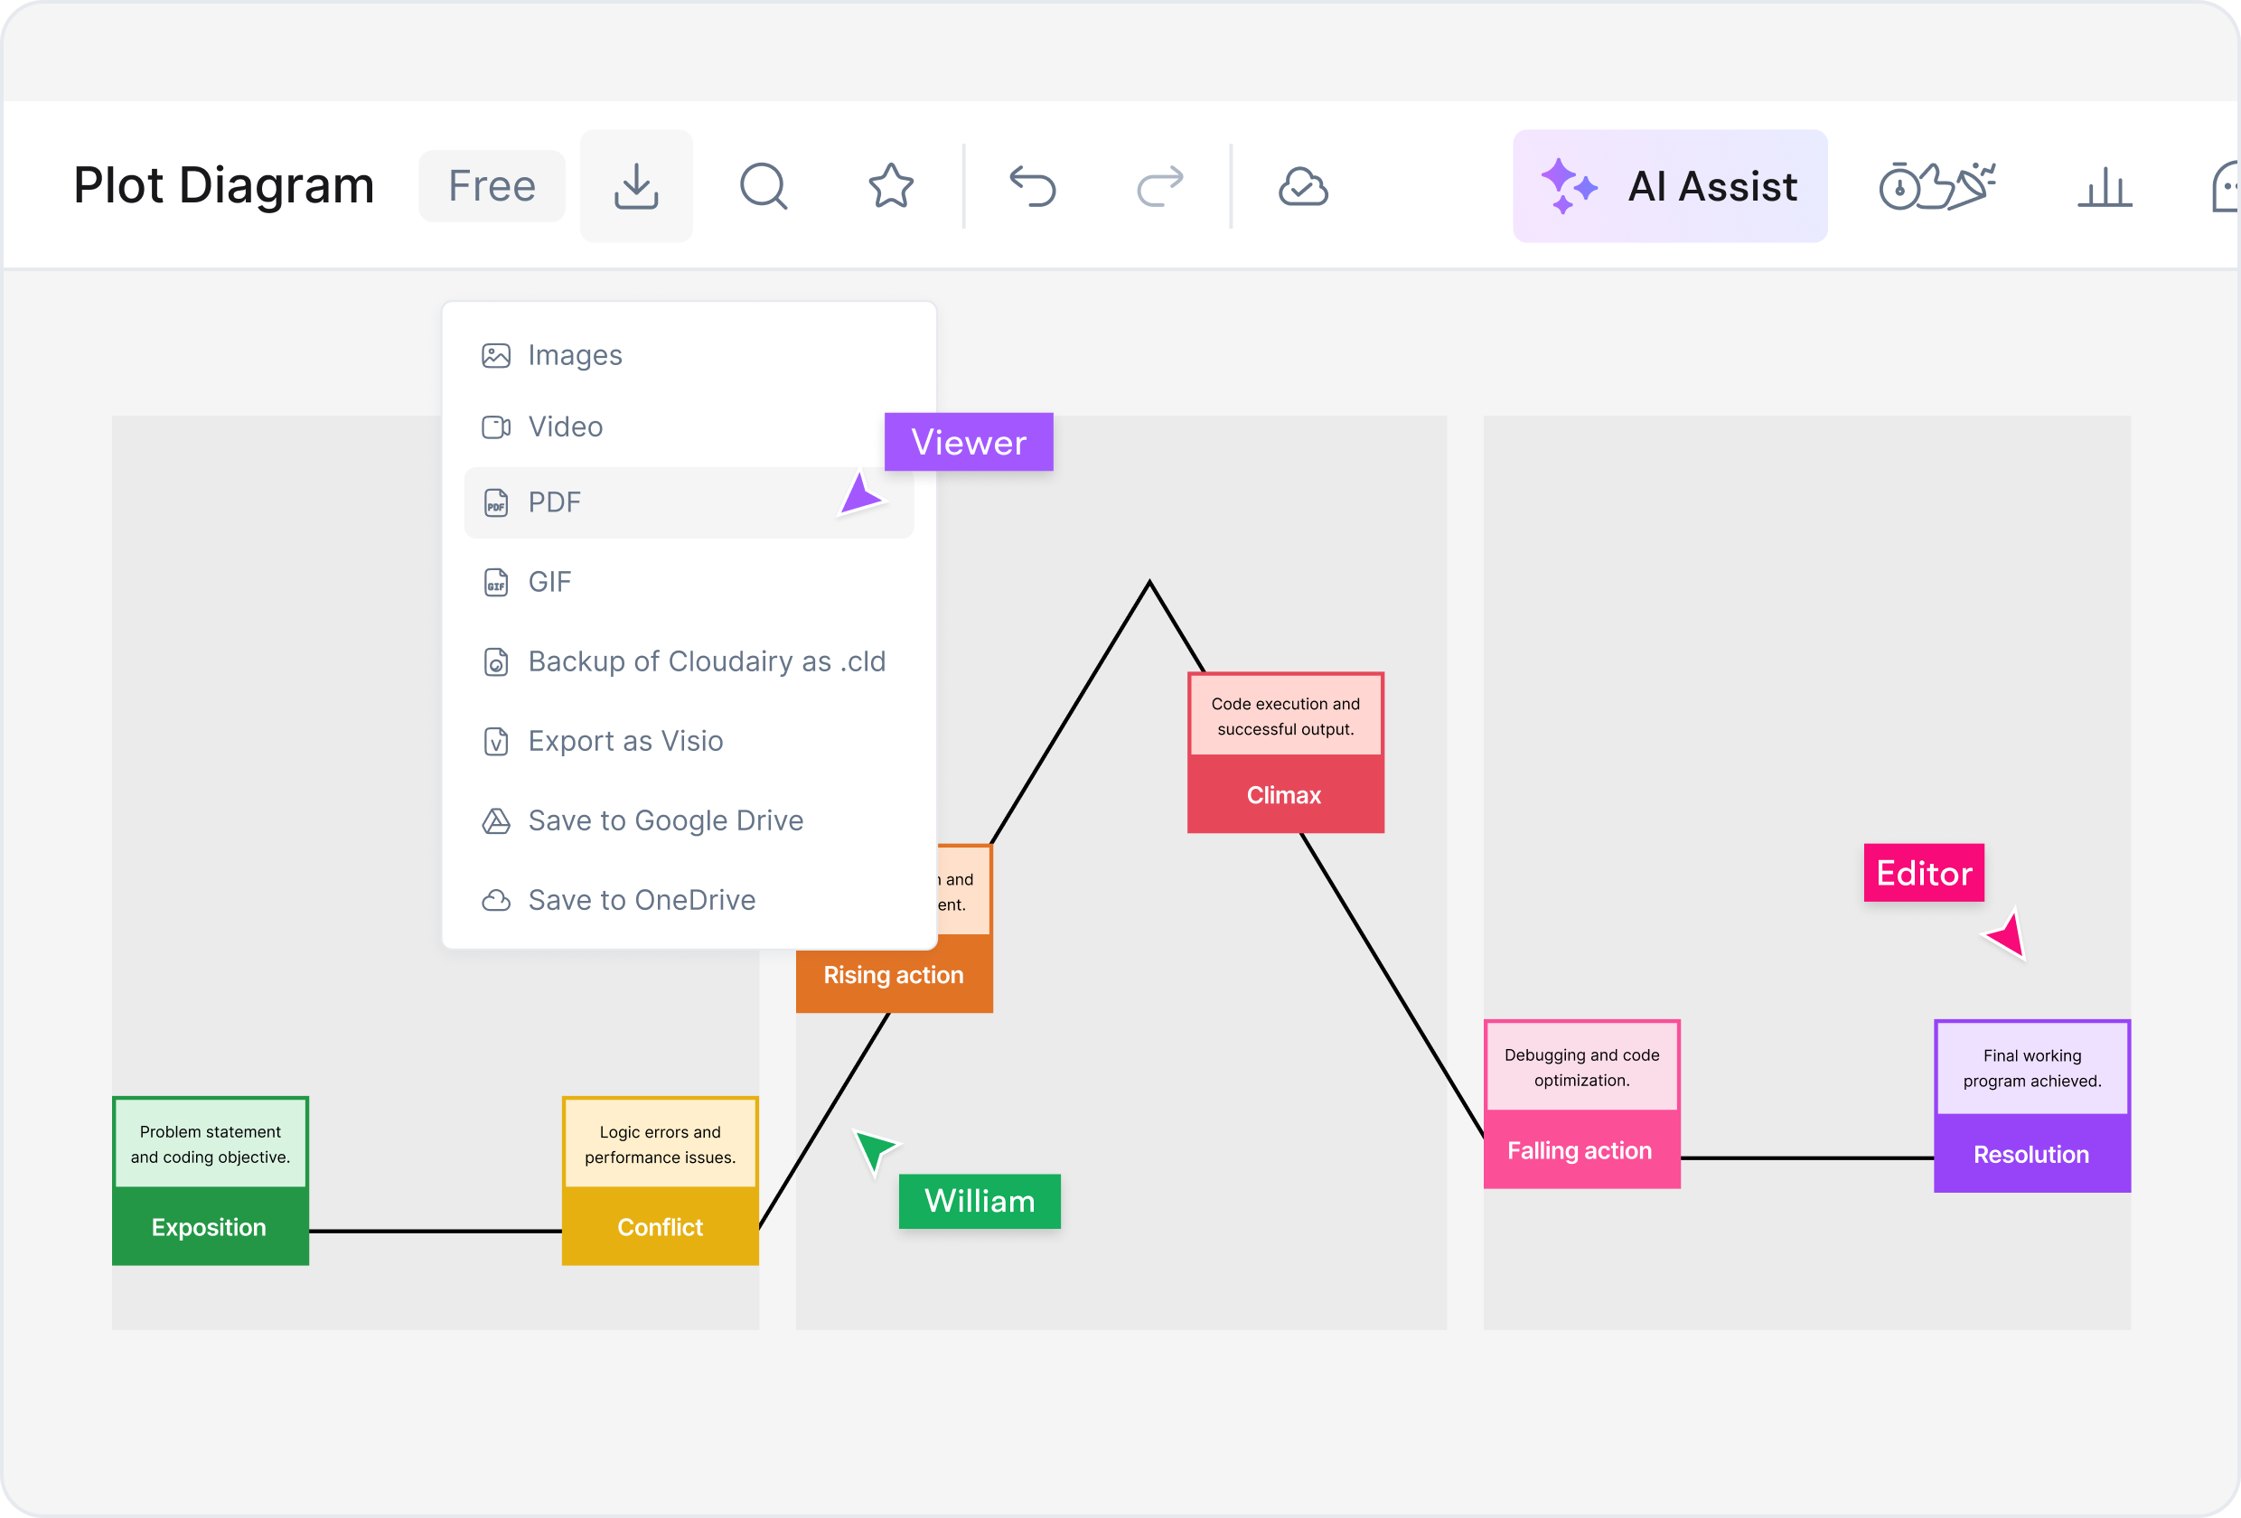Click the download export icon in toolbar
This screenshot has height=1518, width=2241.
click(636, 186)
